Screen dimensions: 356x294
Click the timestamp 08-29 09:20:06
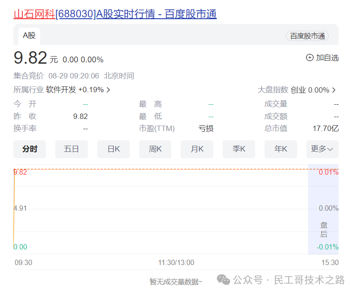pyautogui.click(x=74, y=76)
